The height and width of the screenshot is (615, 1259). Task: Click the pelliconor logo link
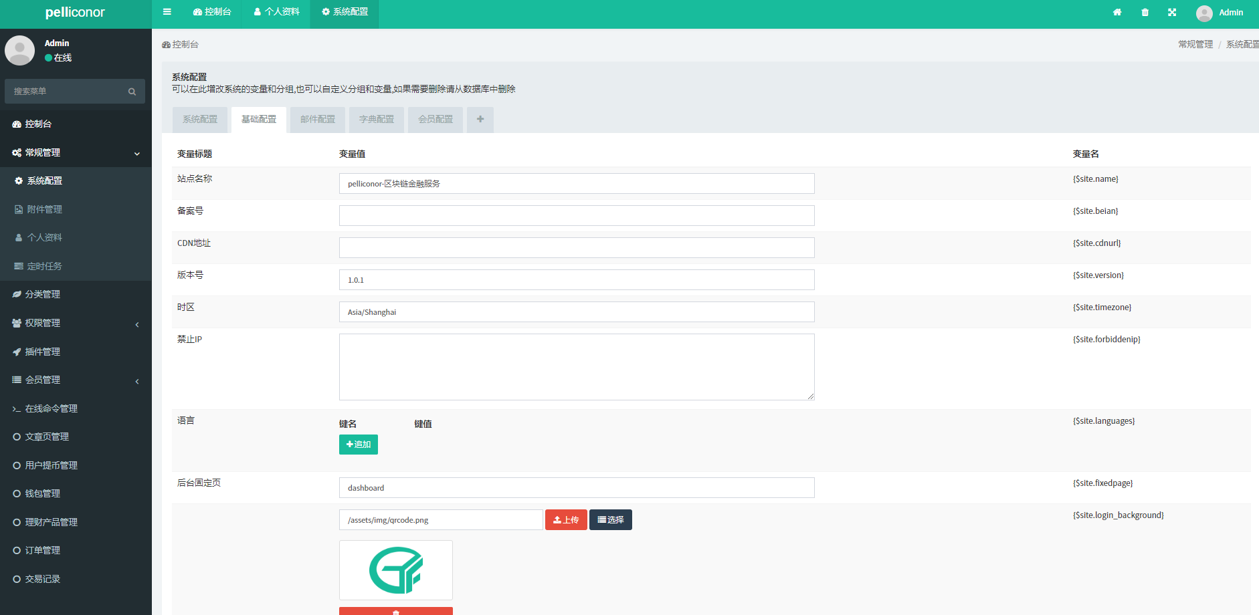click(x=75, y=13)
